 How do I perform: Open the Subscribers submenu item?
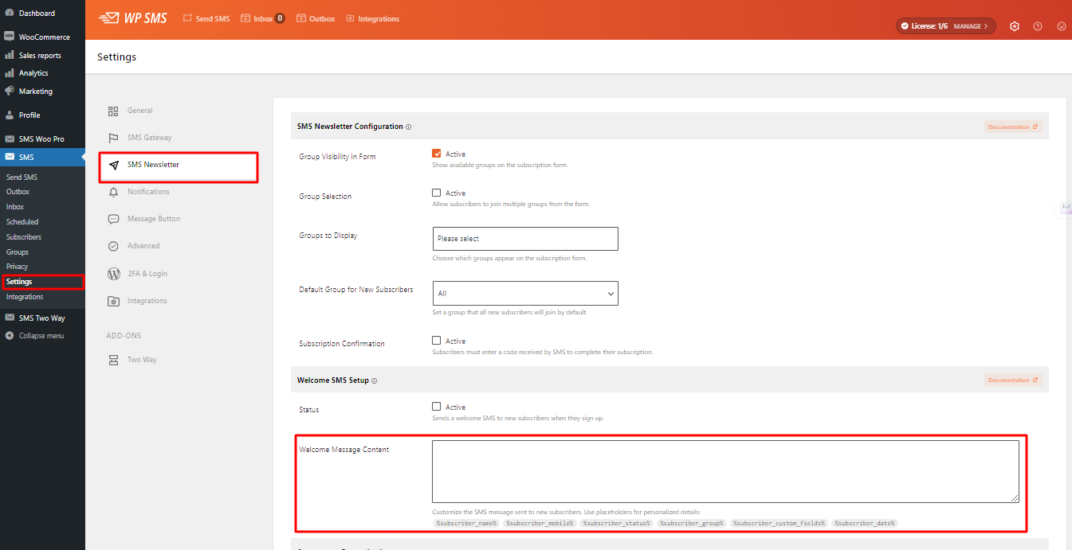(24, 237)
